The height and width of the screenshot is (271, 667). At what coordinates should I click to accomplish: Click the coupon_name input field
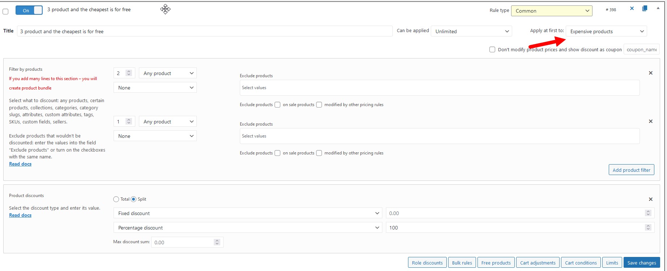tap(642, 49)
